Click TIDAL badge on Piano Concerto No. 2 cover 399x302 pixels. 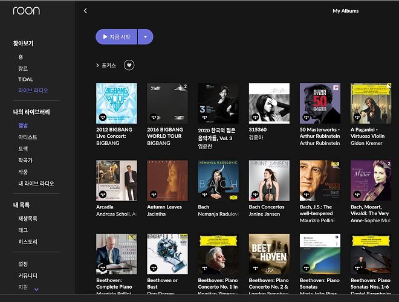click(x=256, y=268)
